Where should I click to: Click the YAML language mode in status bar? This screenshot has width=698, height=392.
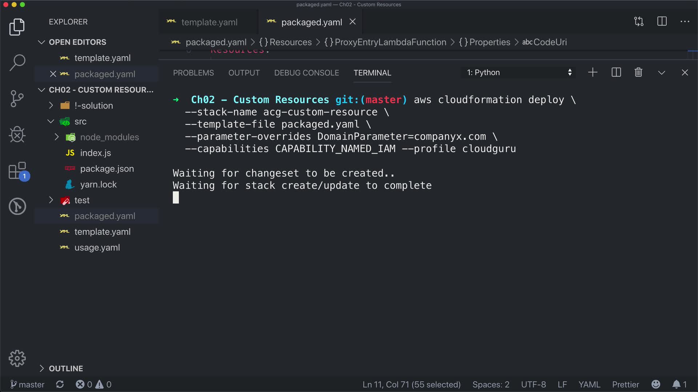click(589, 384)
